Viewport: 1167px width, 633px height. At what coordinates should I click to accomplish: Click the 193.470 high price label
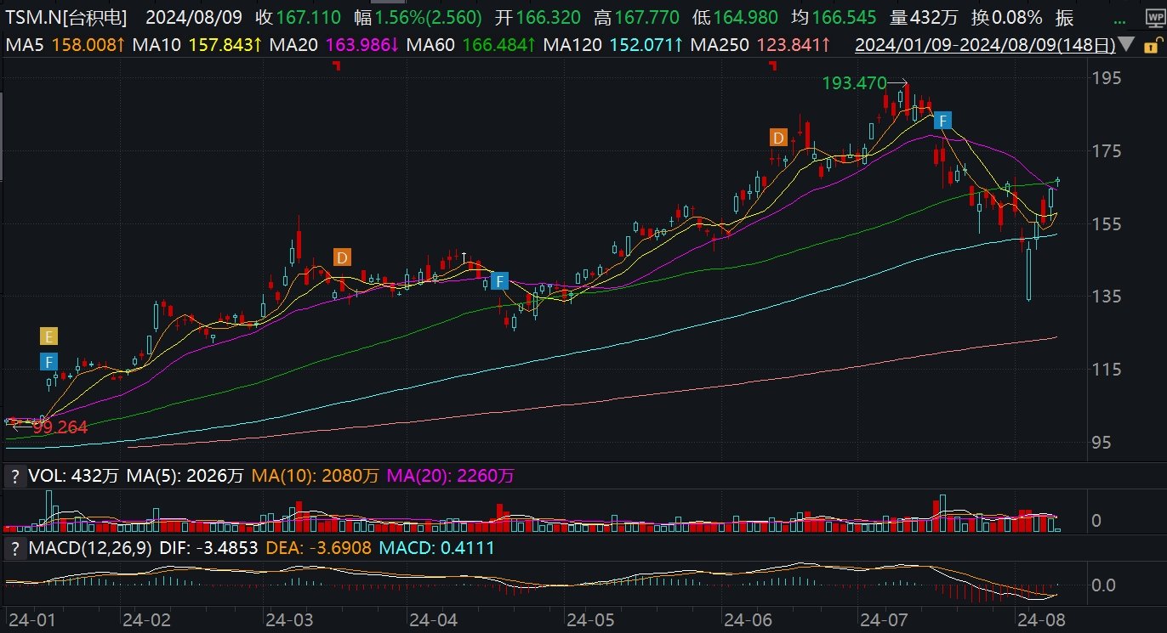point(853,82)
